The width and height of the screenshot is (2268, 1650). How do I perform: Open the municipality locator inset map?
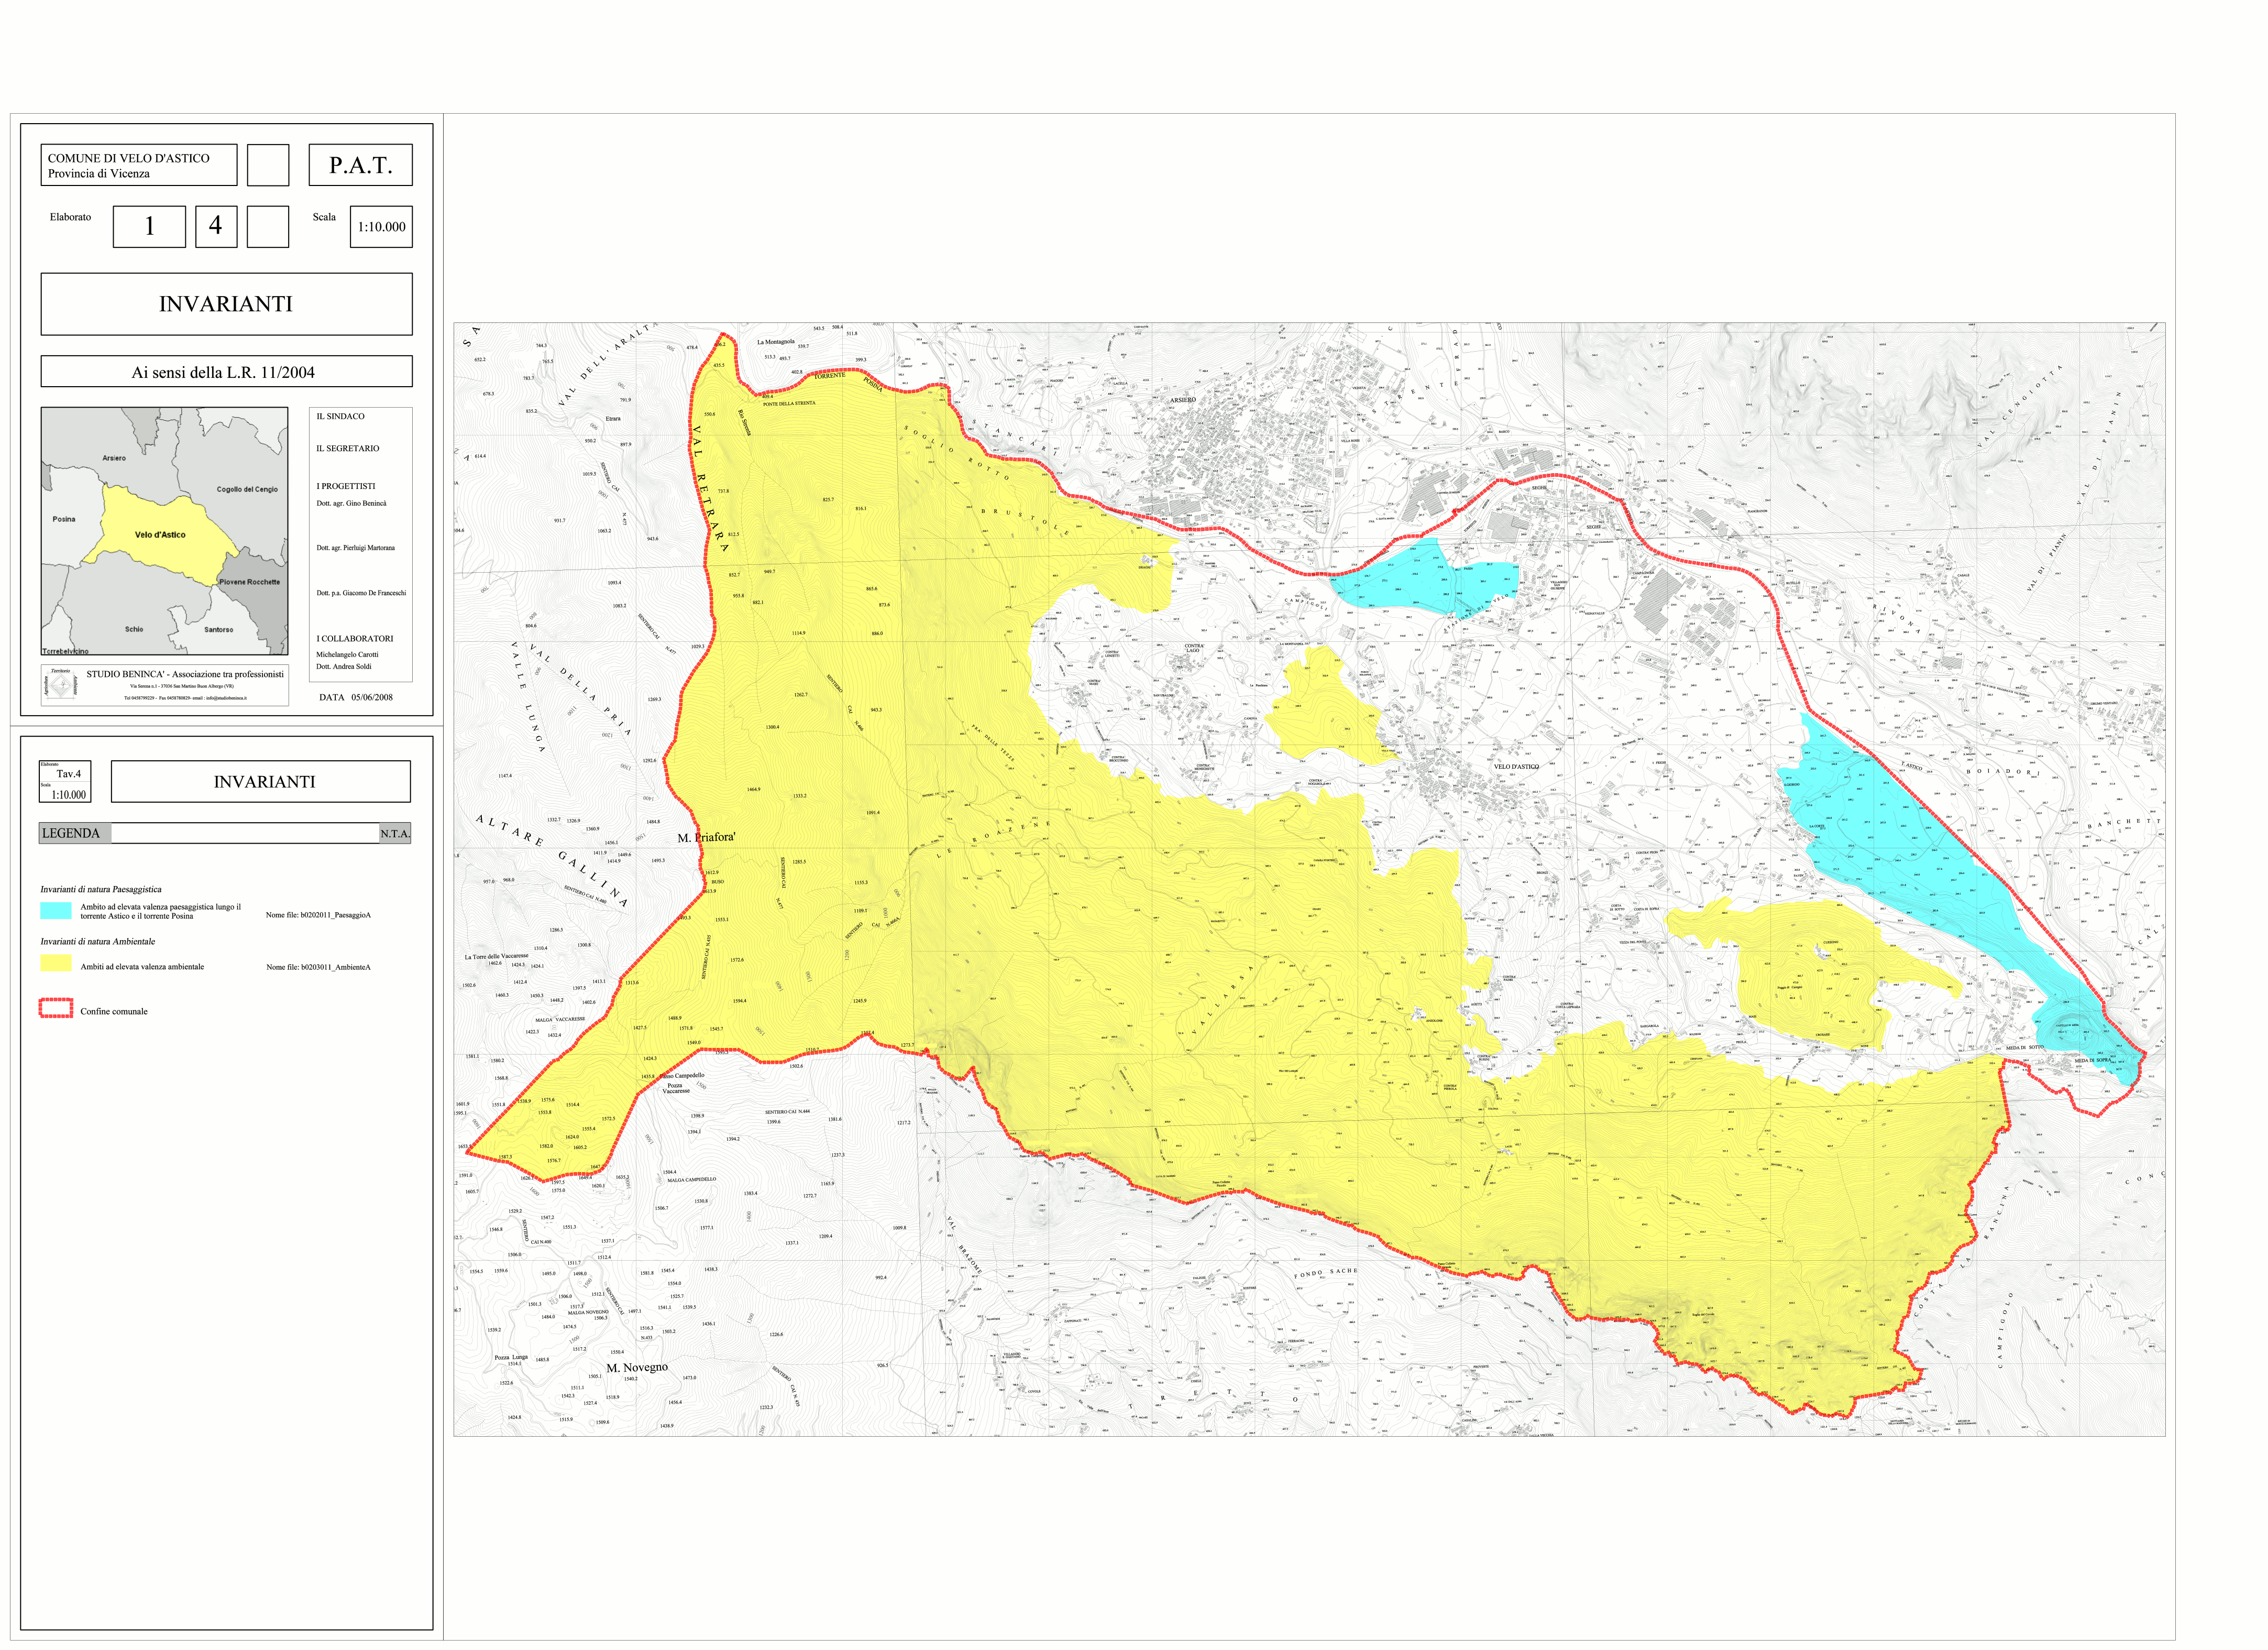pyautogui.click(x=164, y=531)
